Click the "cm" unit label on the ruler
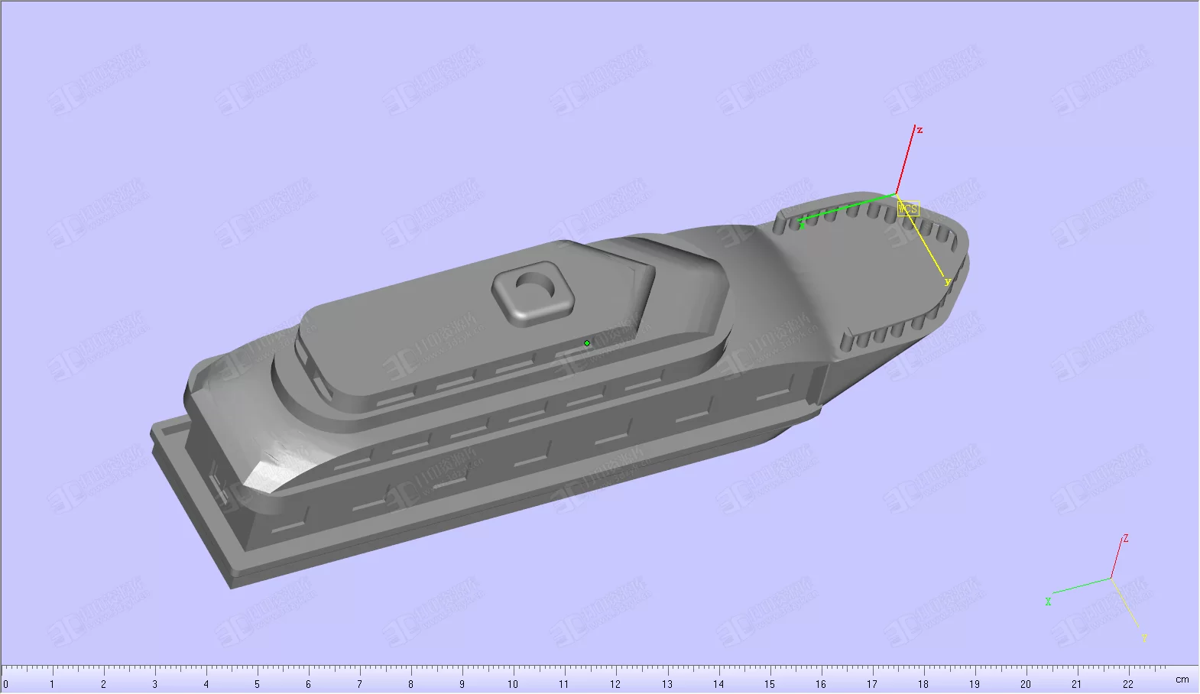Viewport: 1200px width, 694px height. (x=1182, y=679)
